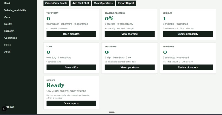Click 'No boarding capacity recorded yet' text

[119, 28]
